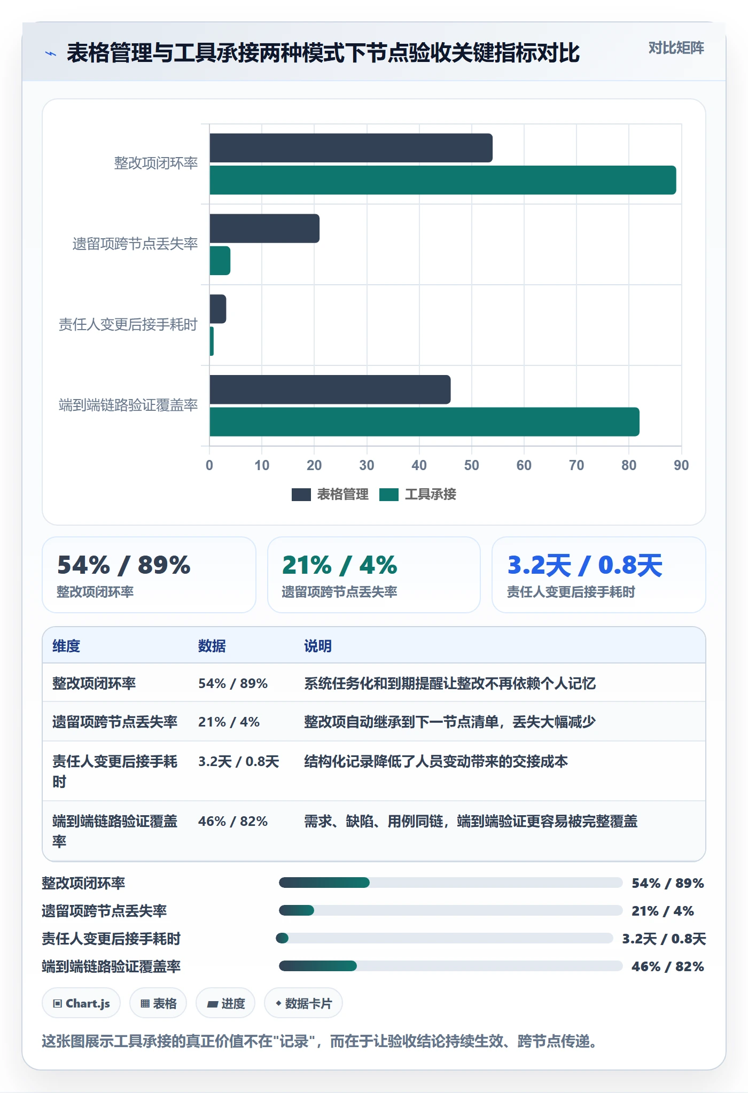Click the green 端到端链路验证覆盖率 chart bar
The width and height of the screenshot is (748, 1093).
click(x=425, y=422)
